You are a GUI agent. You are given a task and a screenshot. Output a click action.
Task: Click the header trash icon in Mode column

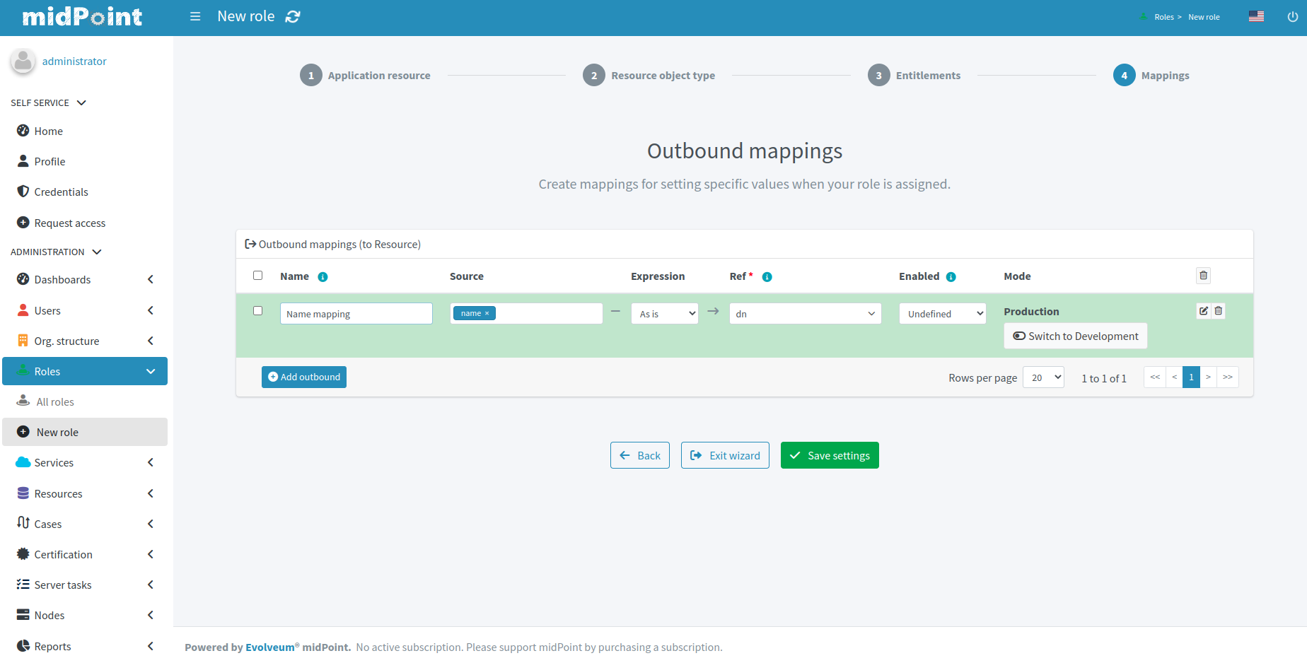[x=1203, y=276]
